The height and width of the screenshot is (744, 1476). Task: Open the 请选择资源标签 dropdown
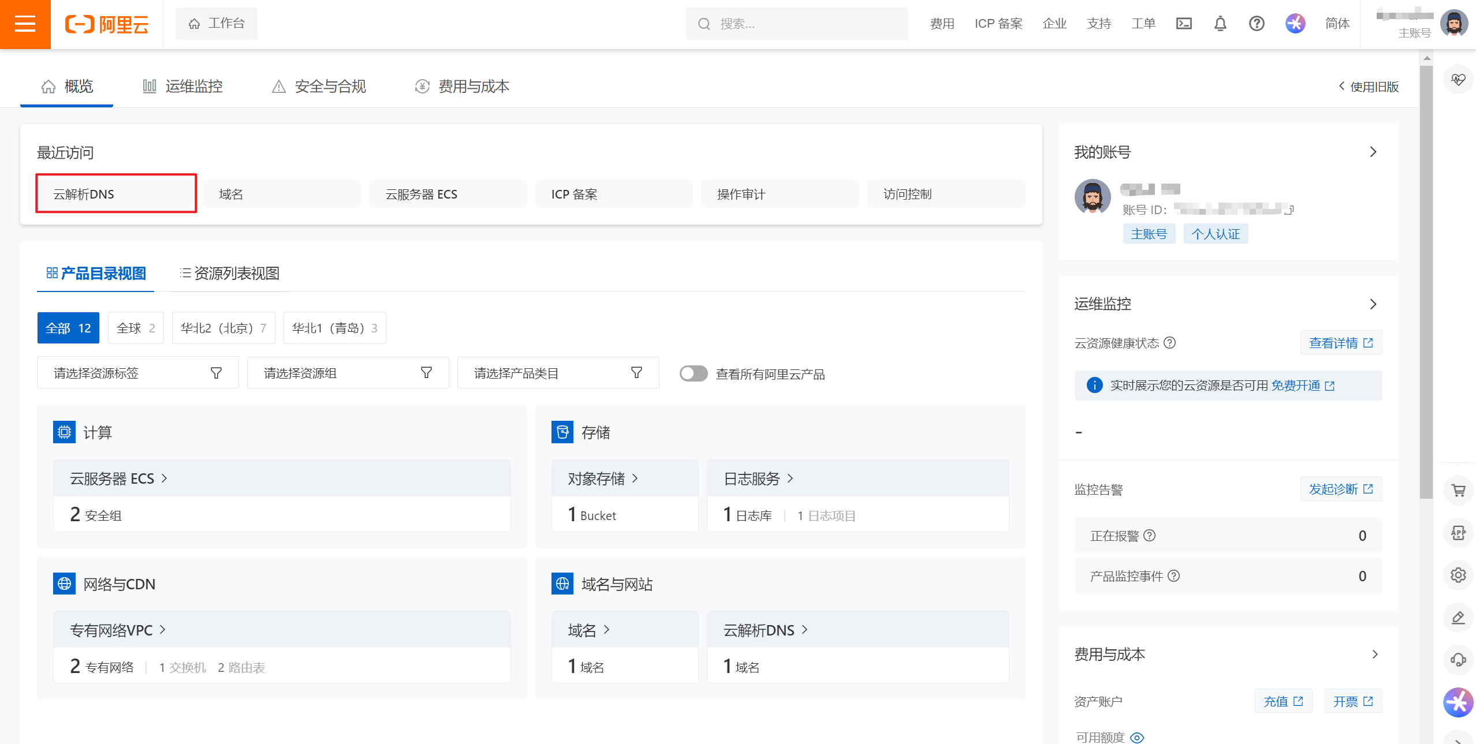click(x=138, y=373)
